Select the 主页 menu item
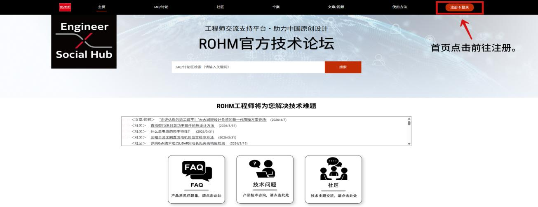The image size is (538, 207). click(101, 7)
